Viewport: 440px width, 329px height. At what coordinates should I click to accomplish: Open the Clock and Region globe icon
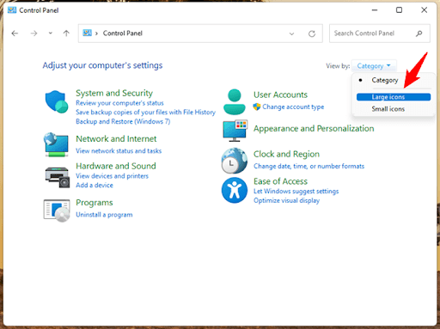[235, 161]
